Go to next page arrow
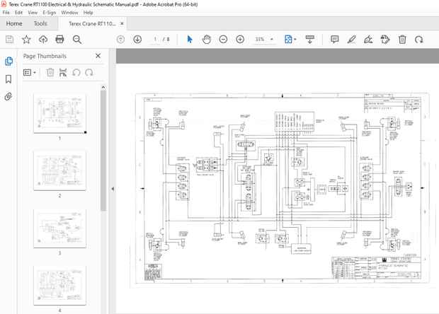This screenshot has height=314, width=439. [x=137, y=40]
